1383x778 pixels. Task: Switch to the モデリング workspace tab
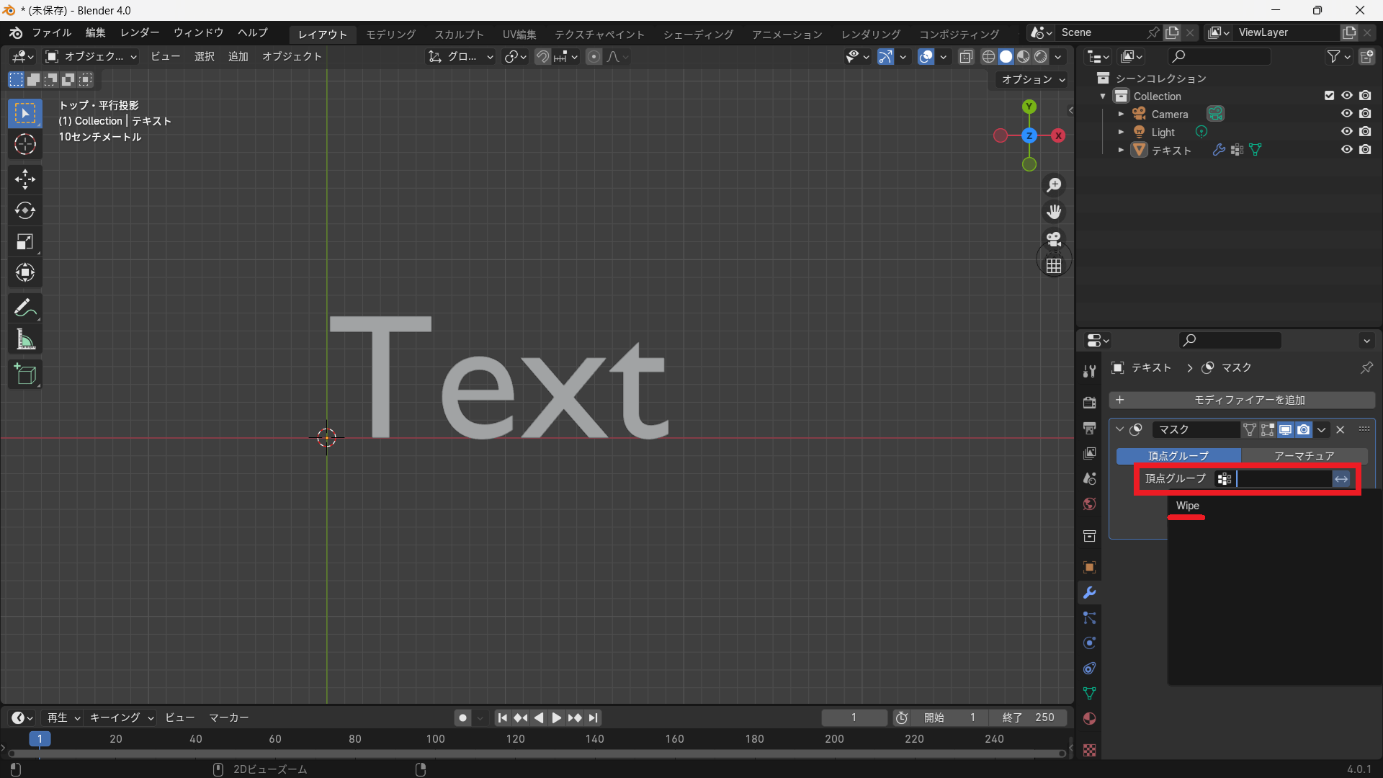click(x=390, y=34)
